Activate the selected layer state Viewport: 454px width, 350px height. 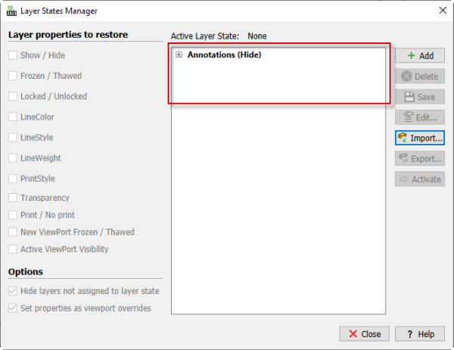pos(420,180)
